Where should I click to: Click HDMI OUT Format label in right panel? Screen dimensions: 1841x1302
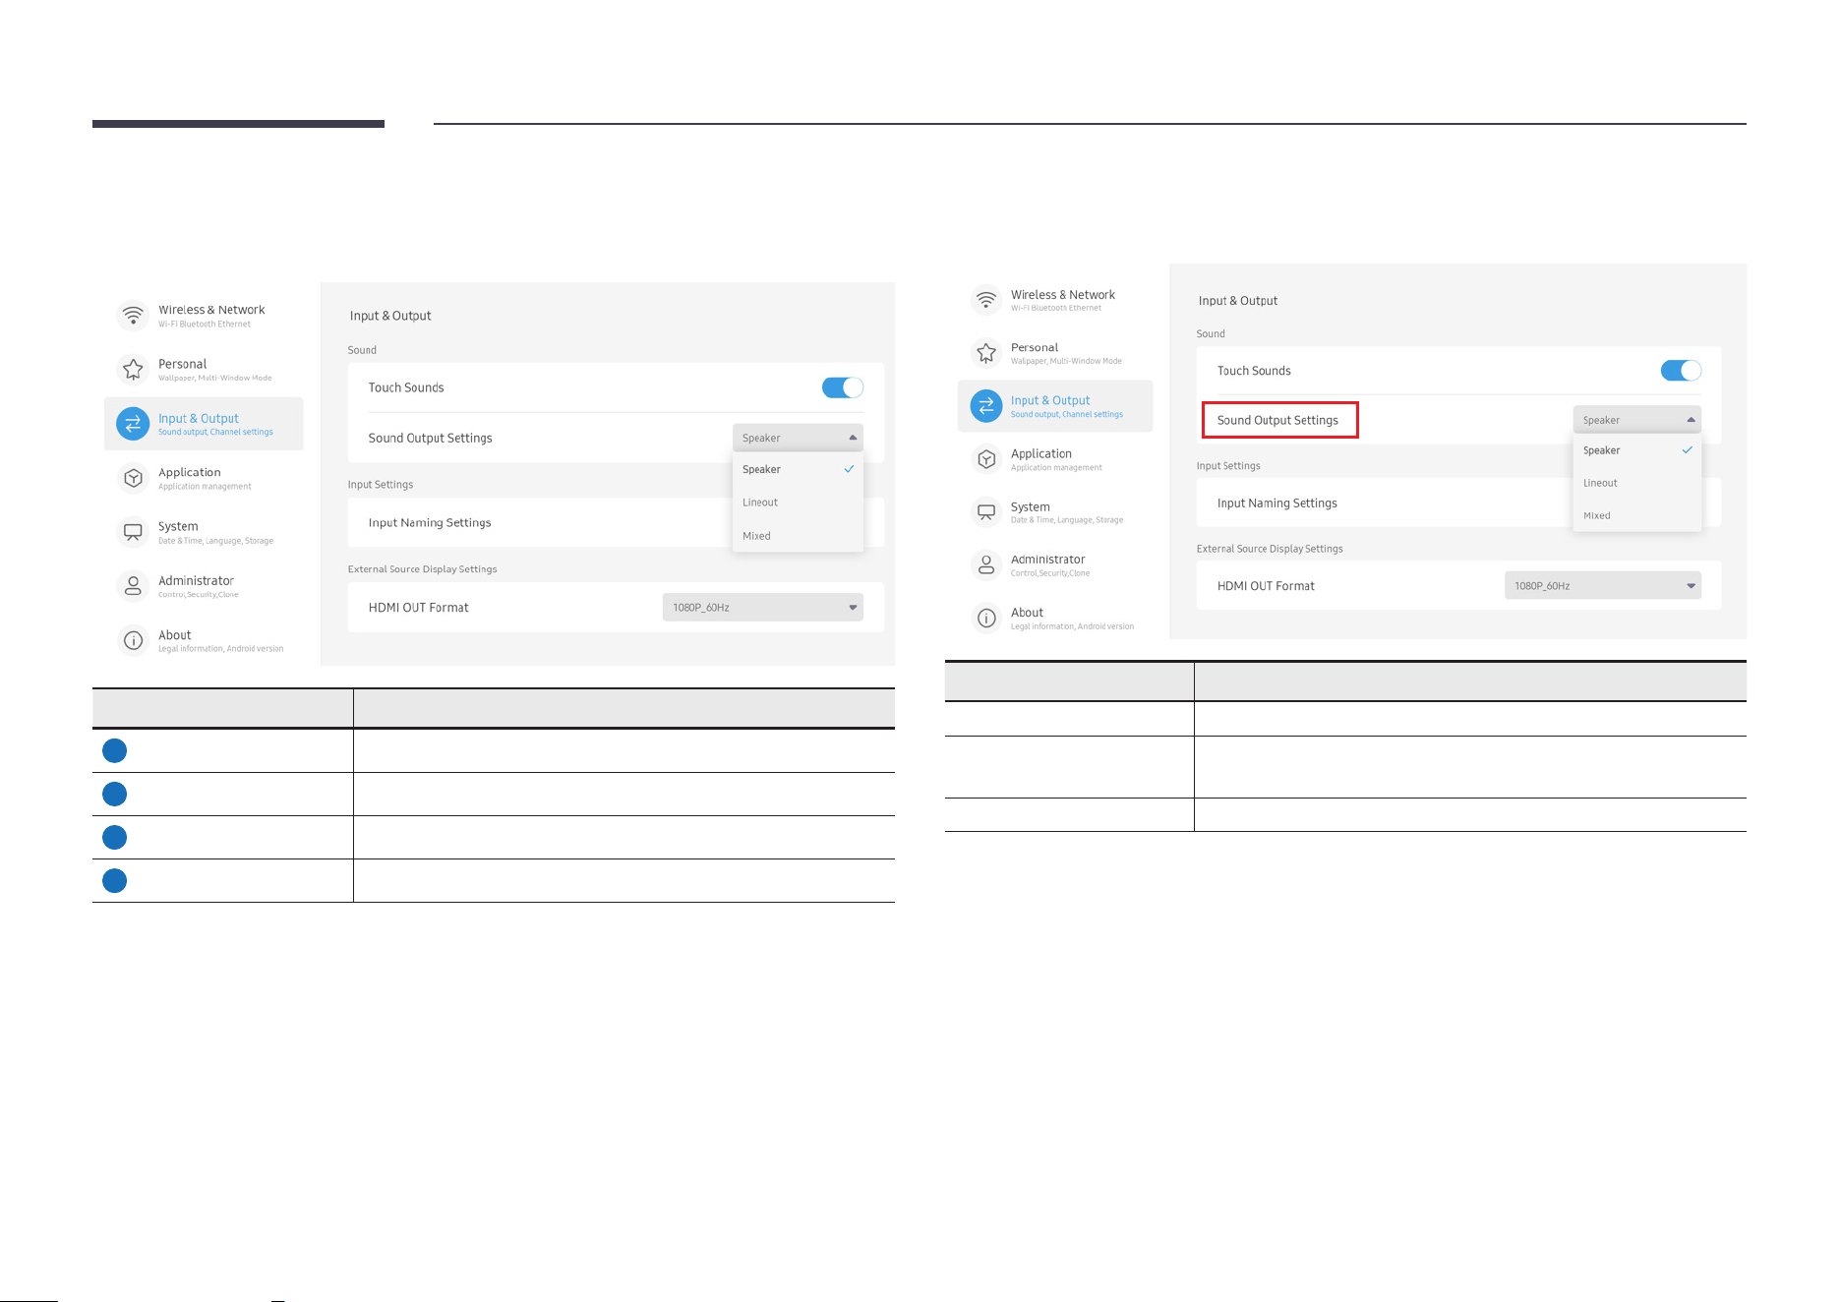[1266, 586]
